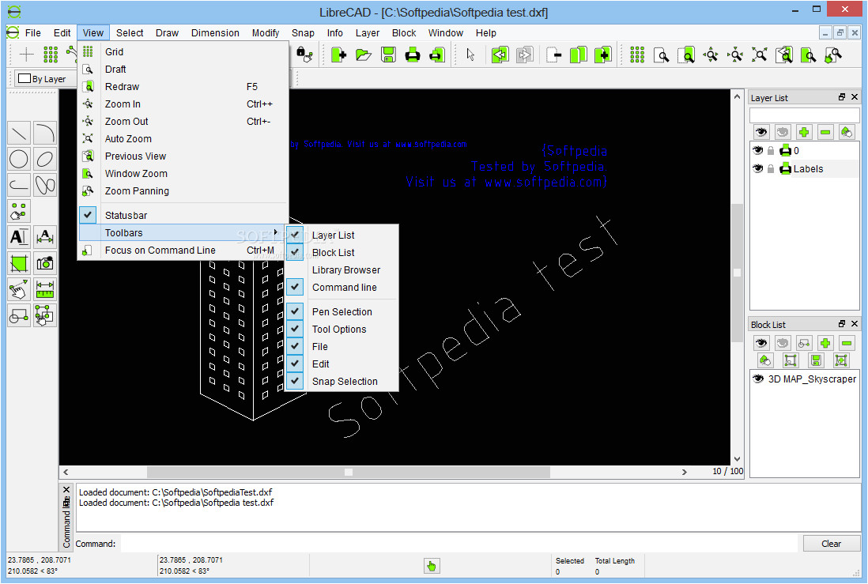Toggle visibility of Labels layer
Image resolution: width=868 pixels, height=584 pixels.
click(x=758, y=168)
